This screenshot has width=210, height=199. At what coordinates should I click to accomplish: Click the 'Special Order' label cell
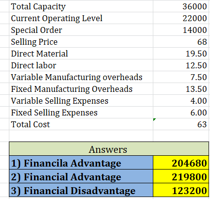click(81, 30)
